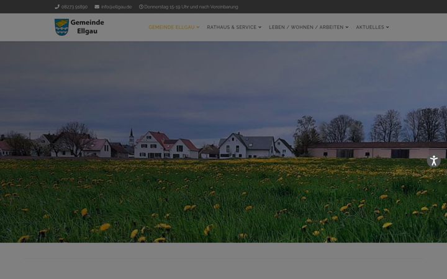Click the Gemeinde Ellgau coat of arms logo
Viewport: 447px width, 279px height.
(x=61, y=27)
